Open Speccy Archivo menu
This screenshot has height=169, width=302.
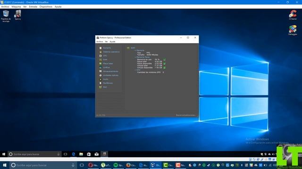[x=100, y=42]
